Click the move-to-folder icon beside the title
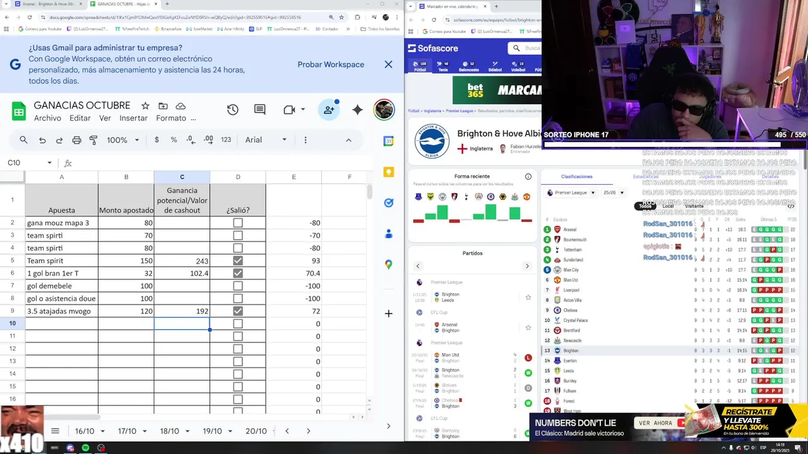 [x=163, y=106]
